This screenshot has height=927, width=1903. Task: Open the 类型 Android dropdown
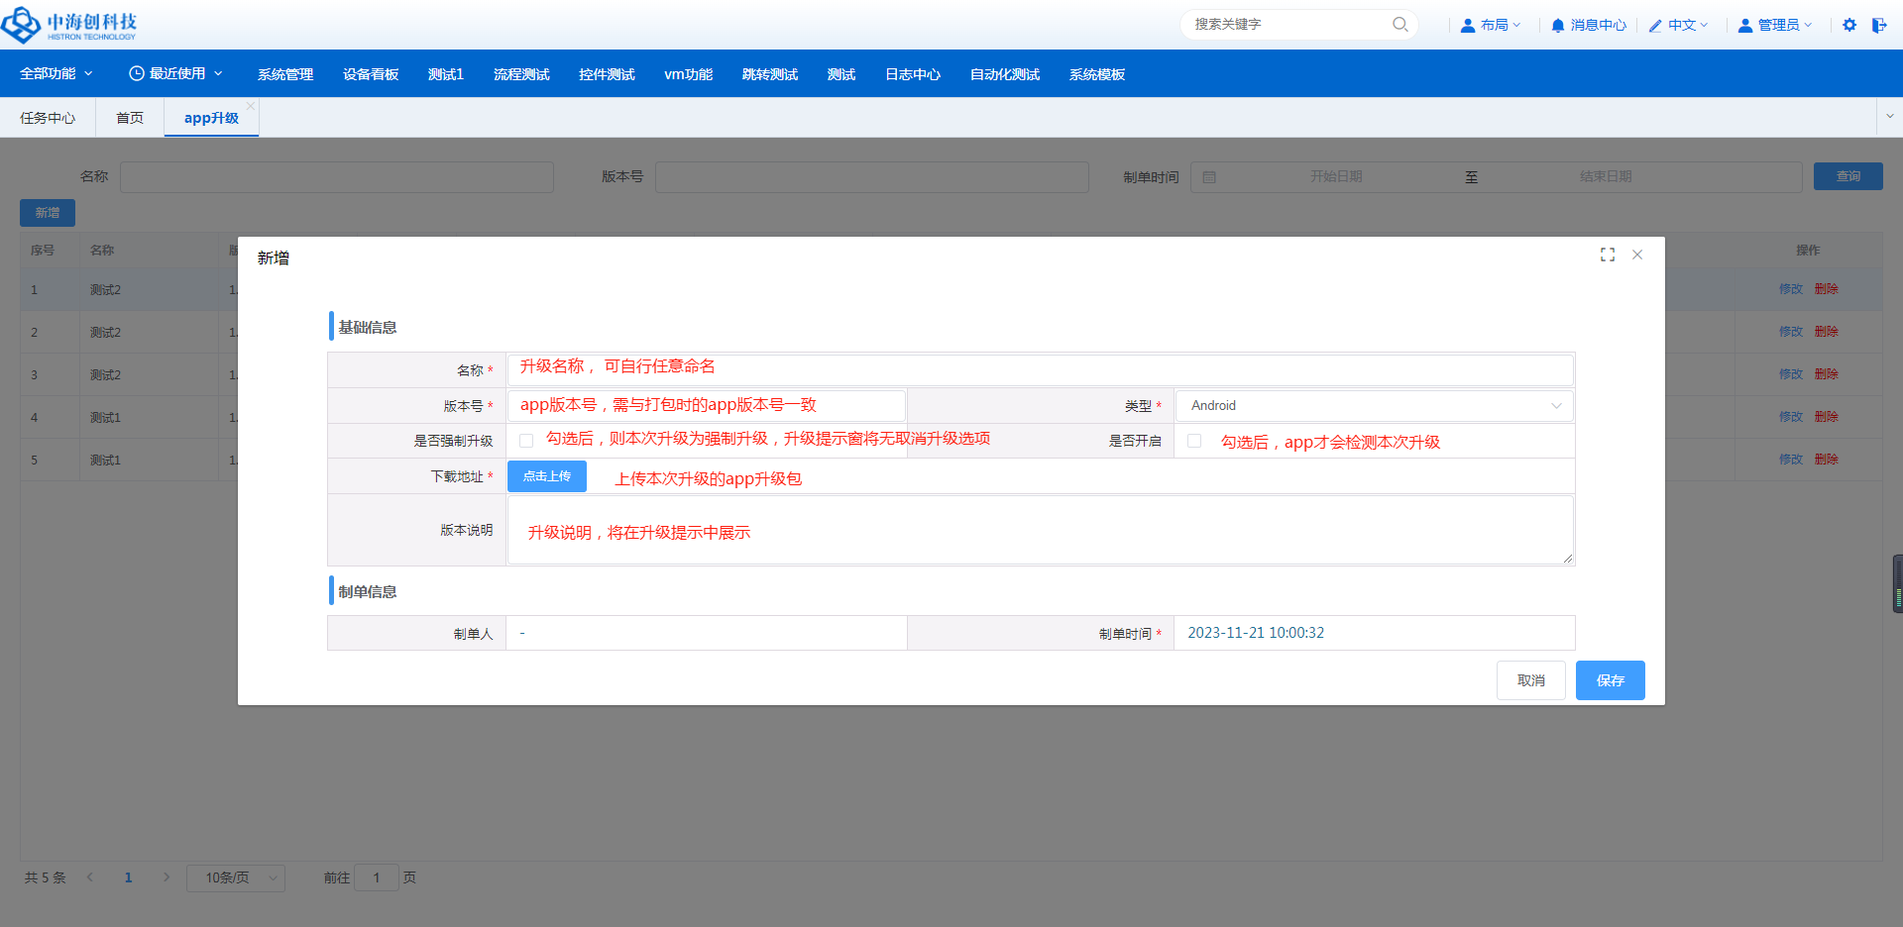tap(1374, 406)
